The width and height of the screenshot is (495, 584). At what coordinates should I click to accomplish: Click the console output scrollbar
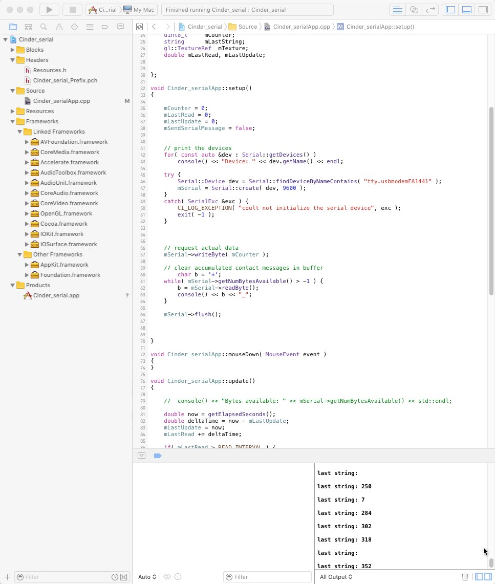coord(491,563)
